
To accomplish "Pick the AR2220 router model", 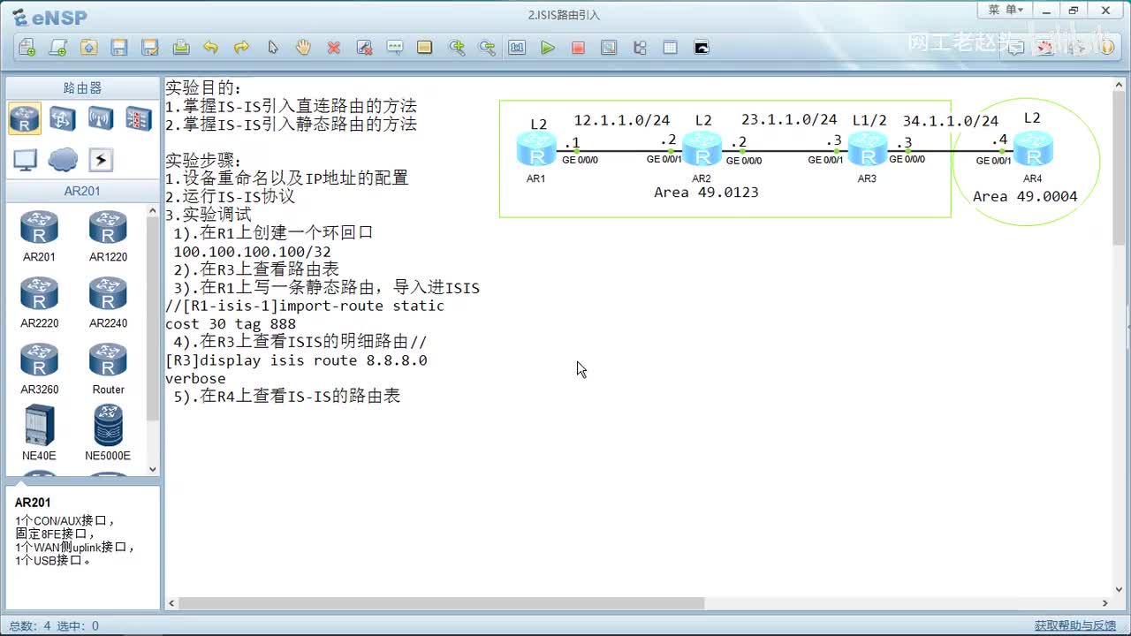I will [39, 303].
